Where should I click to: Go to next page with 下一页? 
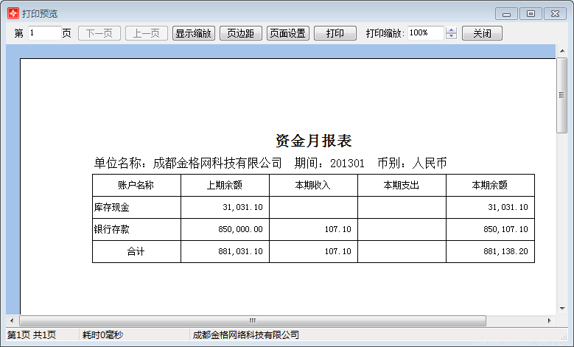[x=99, y=33]
